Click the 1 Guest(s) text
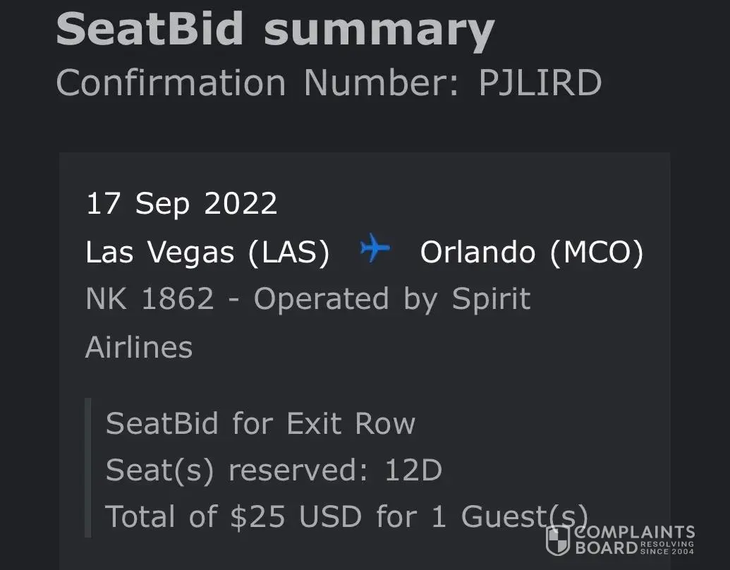 tap(506, 516)
